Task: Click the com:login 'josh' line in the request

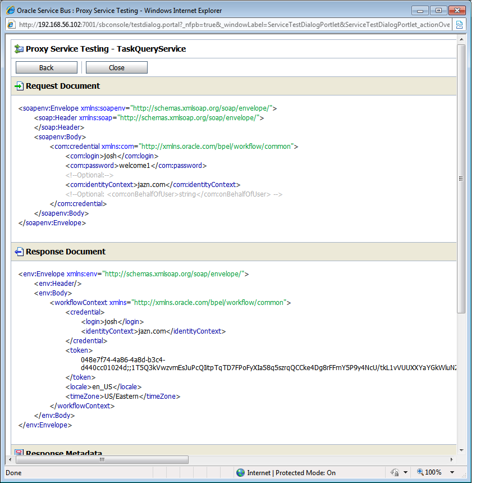Action: tap(112, 156)
